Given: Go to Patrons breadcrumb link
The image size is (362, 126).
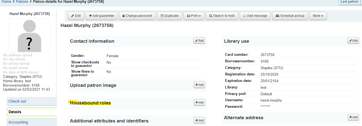Looking at the screenshot, I should (22, 2).
